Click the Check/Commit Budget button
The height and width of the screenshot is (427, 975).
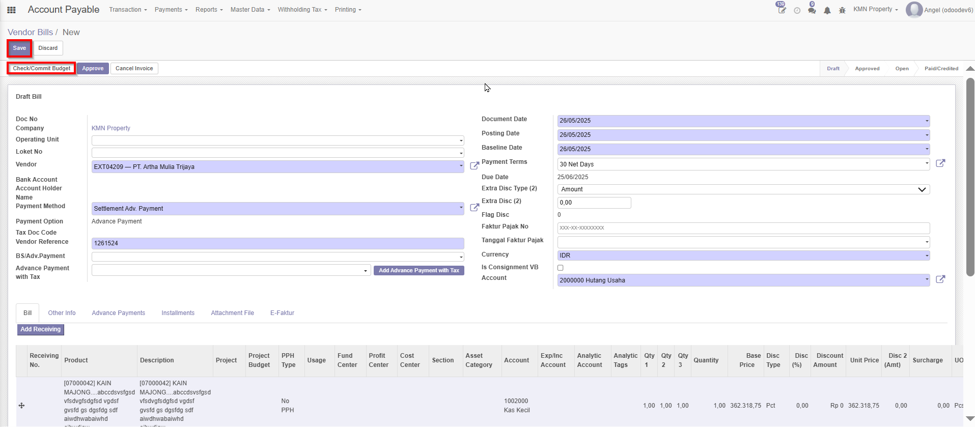42,68
